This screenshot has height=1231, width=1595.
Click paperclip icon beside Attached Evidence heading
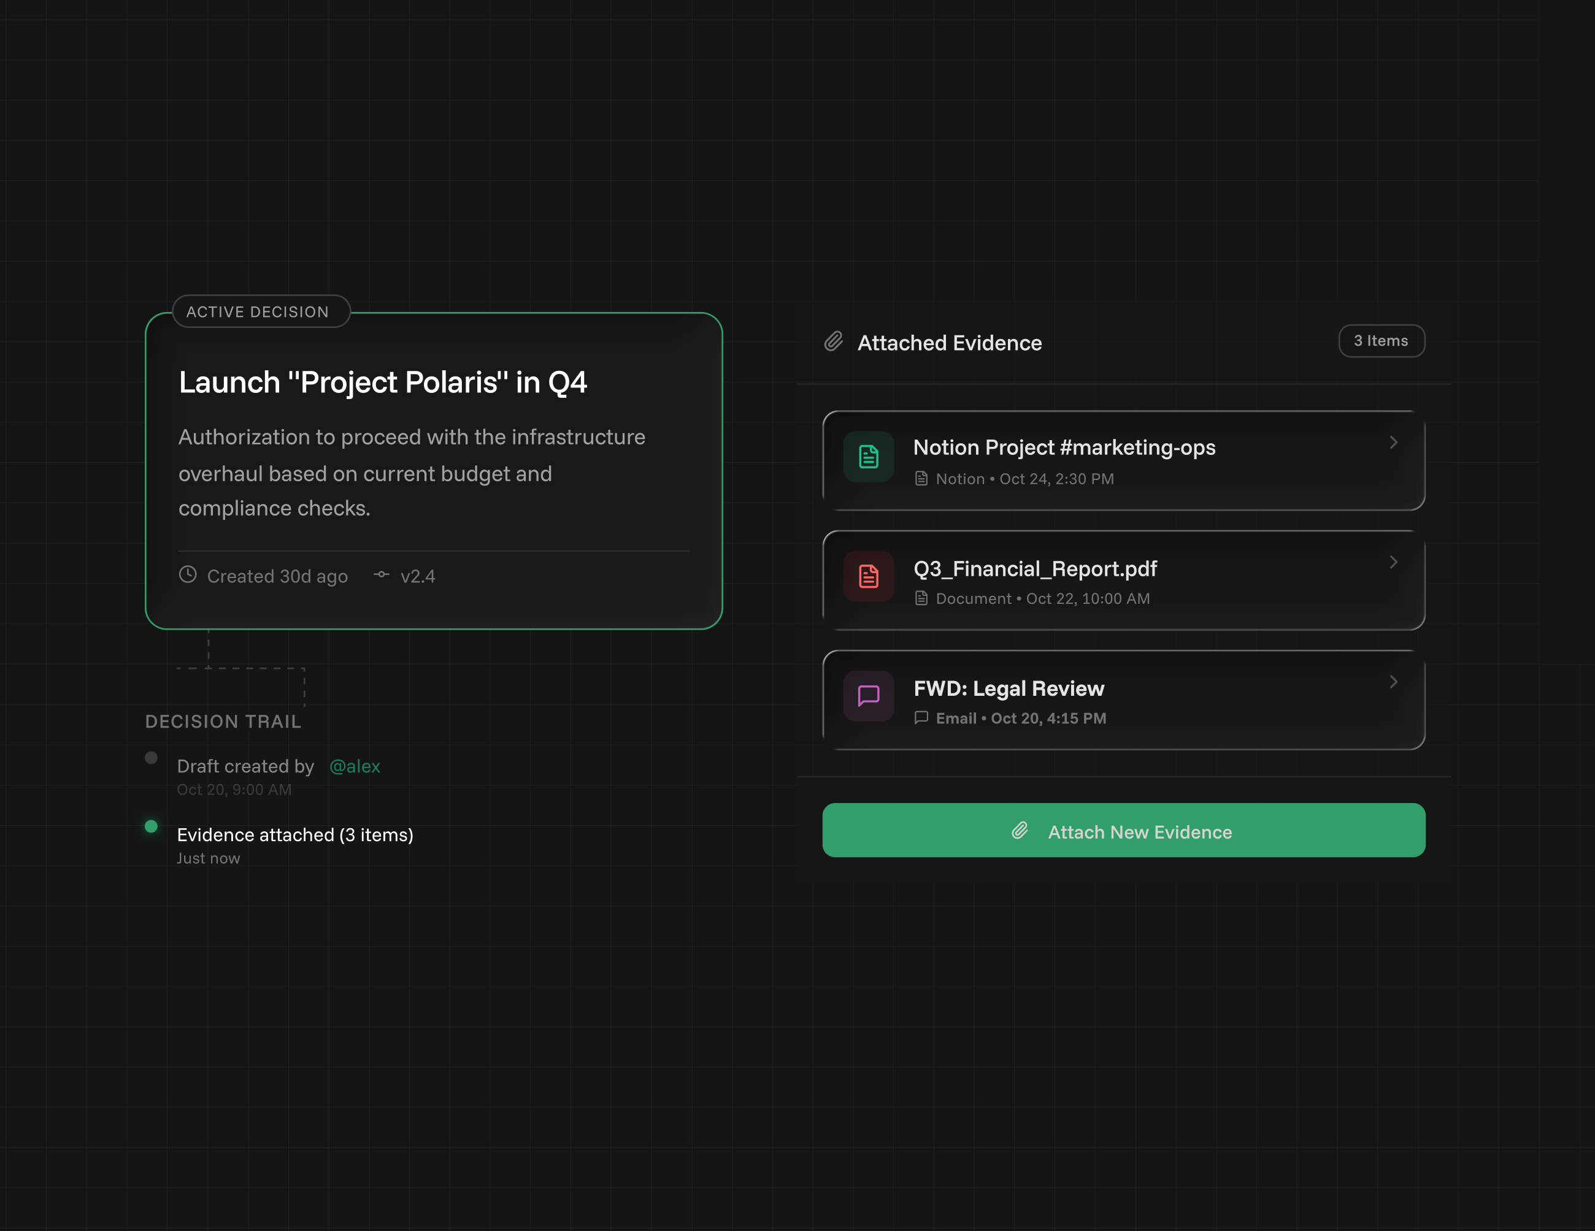(x=834, y=341)
